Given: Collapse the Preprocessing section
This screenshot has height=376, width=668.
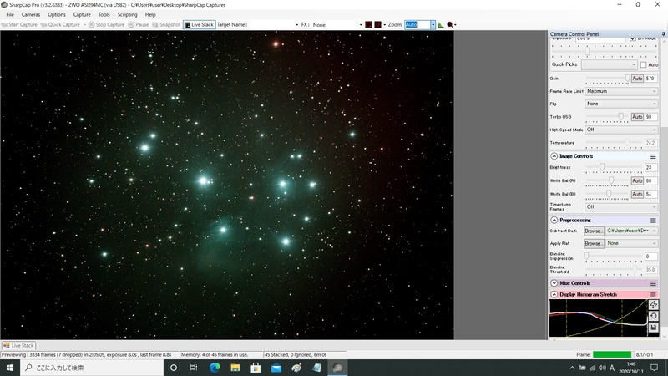Looking at the screenshot, I should 554,220.
